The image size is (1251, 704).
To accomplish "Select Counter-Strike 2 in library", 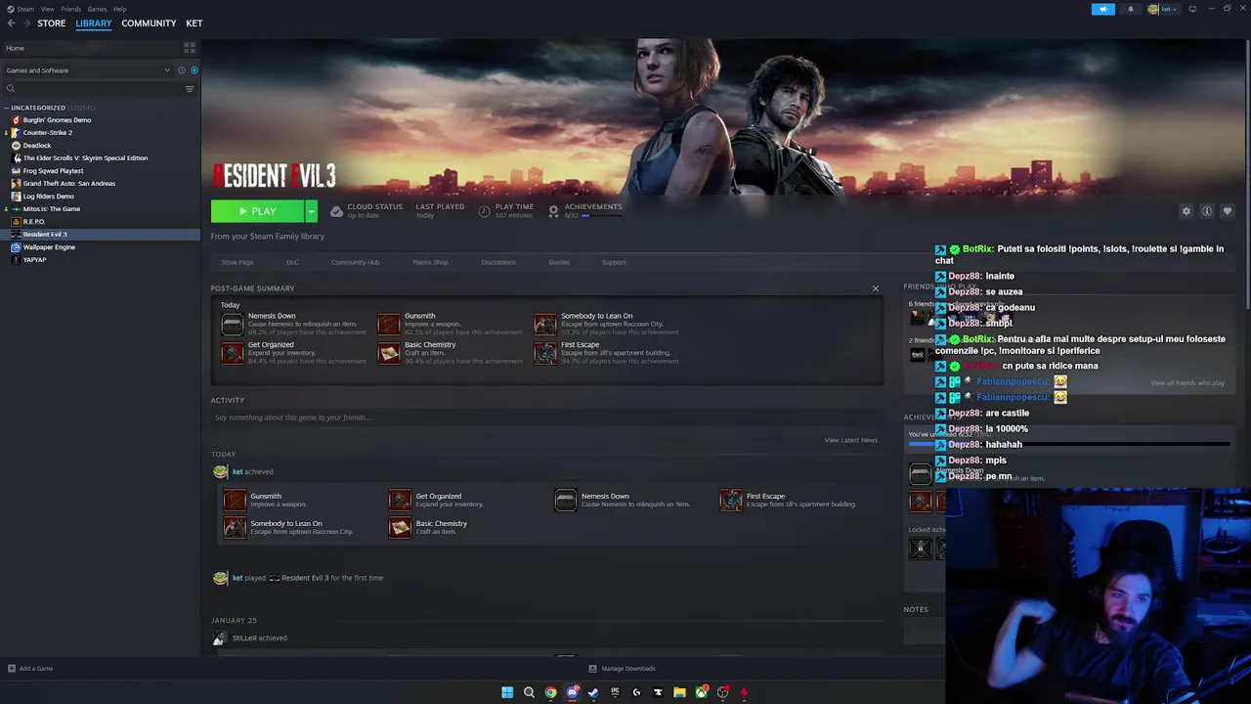I will tap(46, 132).
